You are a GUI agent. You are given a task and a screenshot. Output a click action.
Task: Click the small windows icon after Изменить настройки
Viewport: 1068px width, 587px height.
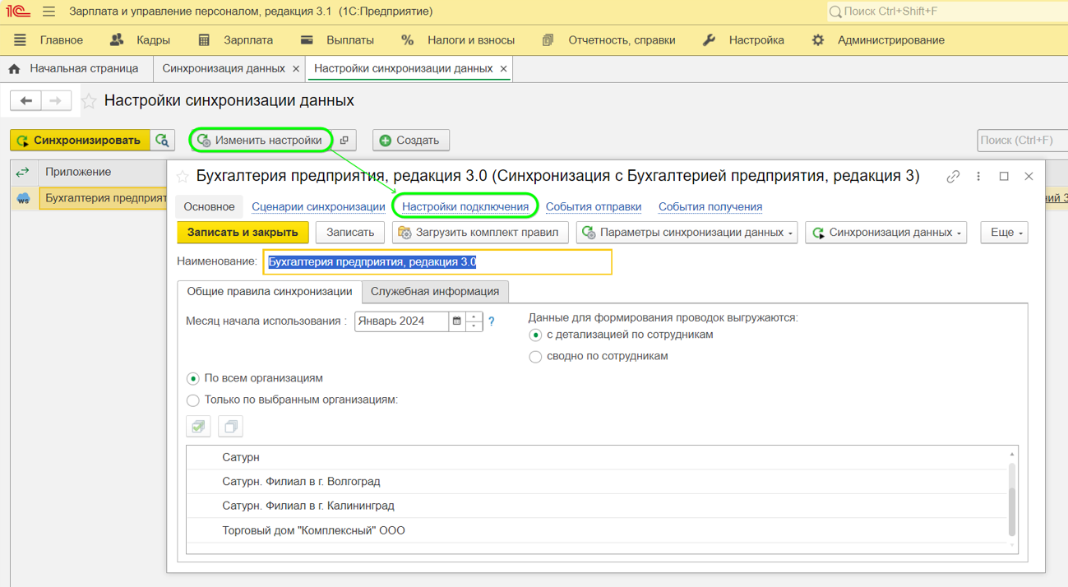pyautogui.click(x=344, y=141)
